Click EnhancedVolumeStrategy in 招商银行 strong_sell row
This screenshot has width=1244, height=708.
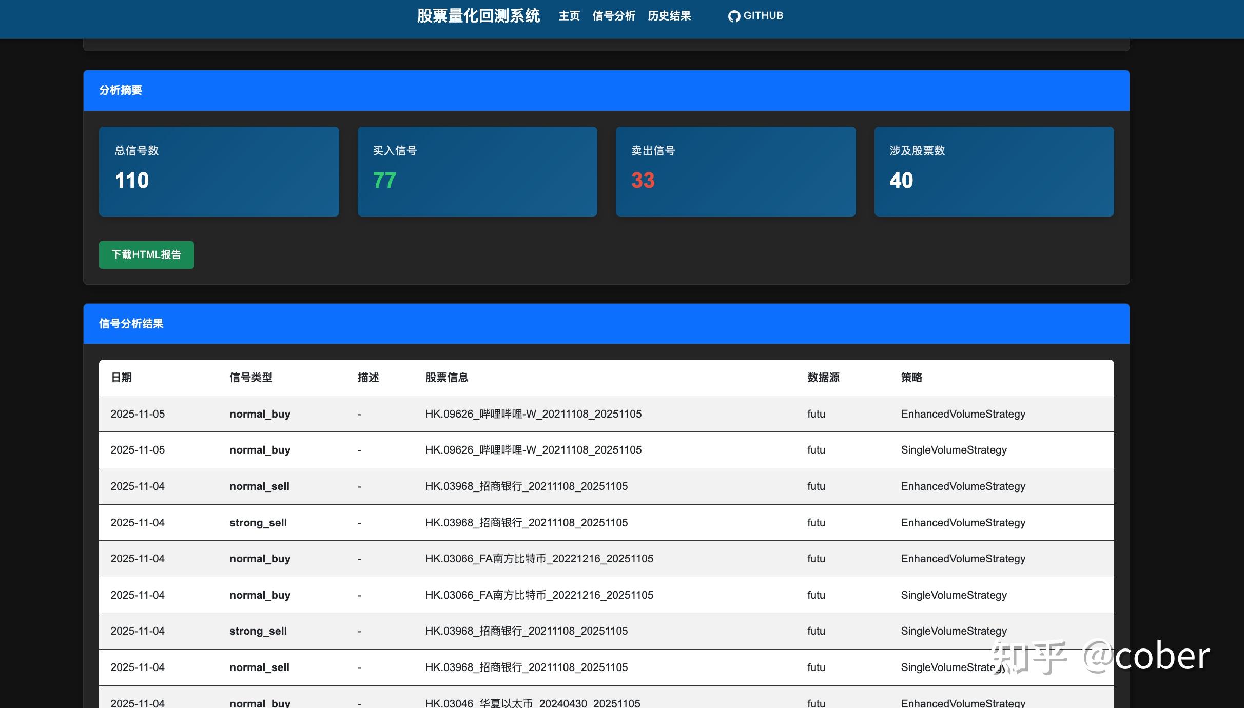(963, 523)
